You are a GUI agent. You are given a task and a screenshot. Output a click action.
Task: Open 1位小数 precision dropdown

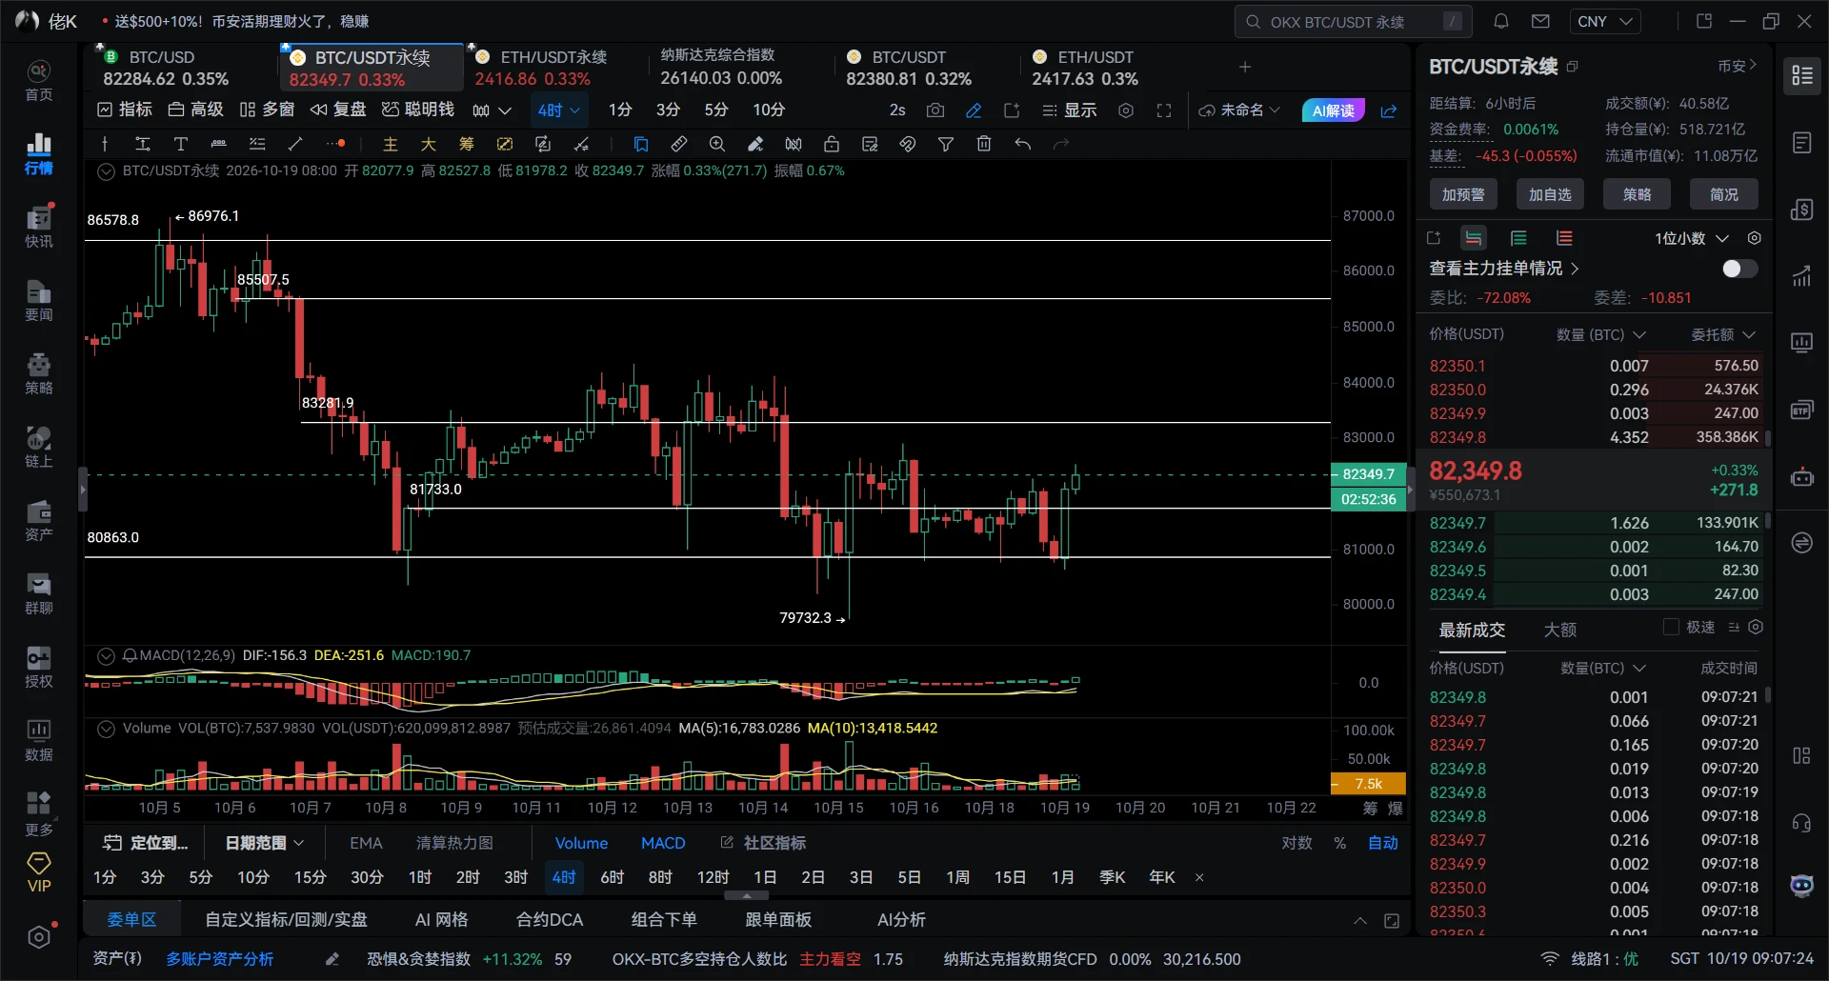coord(1692,238)
